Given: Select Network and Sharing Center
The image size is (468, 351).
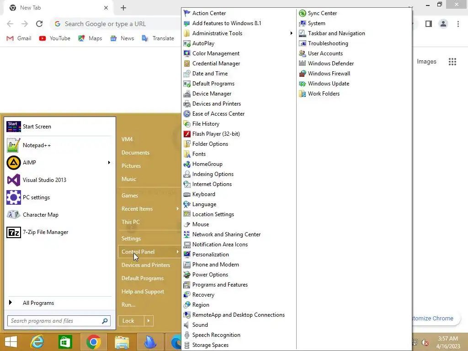Looking at the screenshot, I should [x=226, y=234].
